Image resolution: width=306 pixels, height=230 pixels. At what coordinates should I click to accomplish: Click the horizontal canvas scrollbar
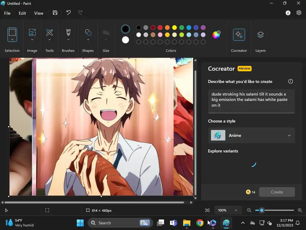tap(94, 202)
